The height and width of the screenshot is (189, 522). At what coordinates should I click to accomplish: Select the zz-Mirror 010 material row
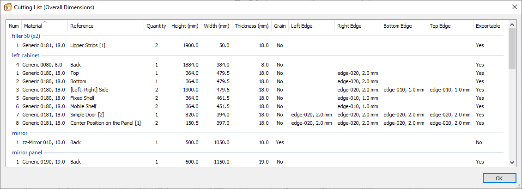(x=43, y=142)
